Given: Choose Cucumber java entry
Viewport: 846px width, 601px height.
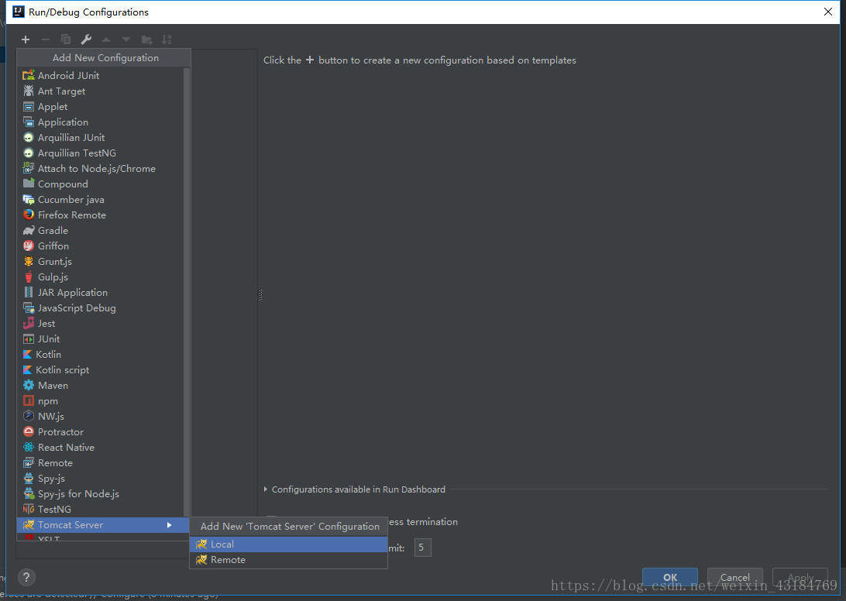Looking at the screenshot, I should [101, 200].
